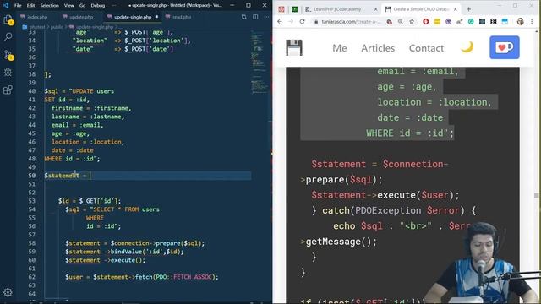Toggle dark mode with the moon icon
The width and height of the screenshot is (541, 304).
[467, 47]
